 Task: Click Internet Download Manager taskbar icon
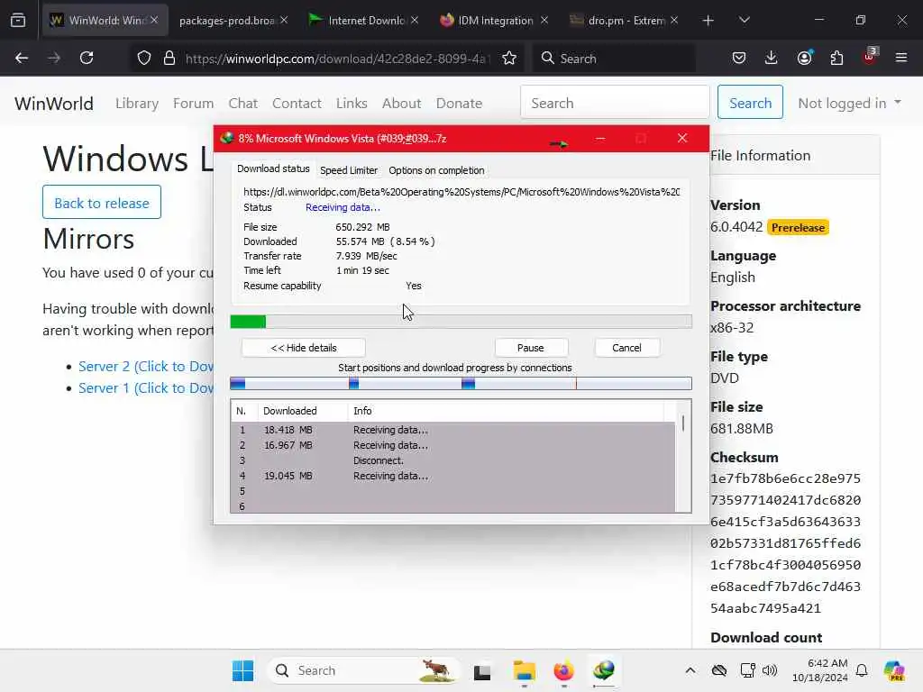pos(604,670)
